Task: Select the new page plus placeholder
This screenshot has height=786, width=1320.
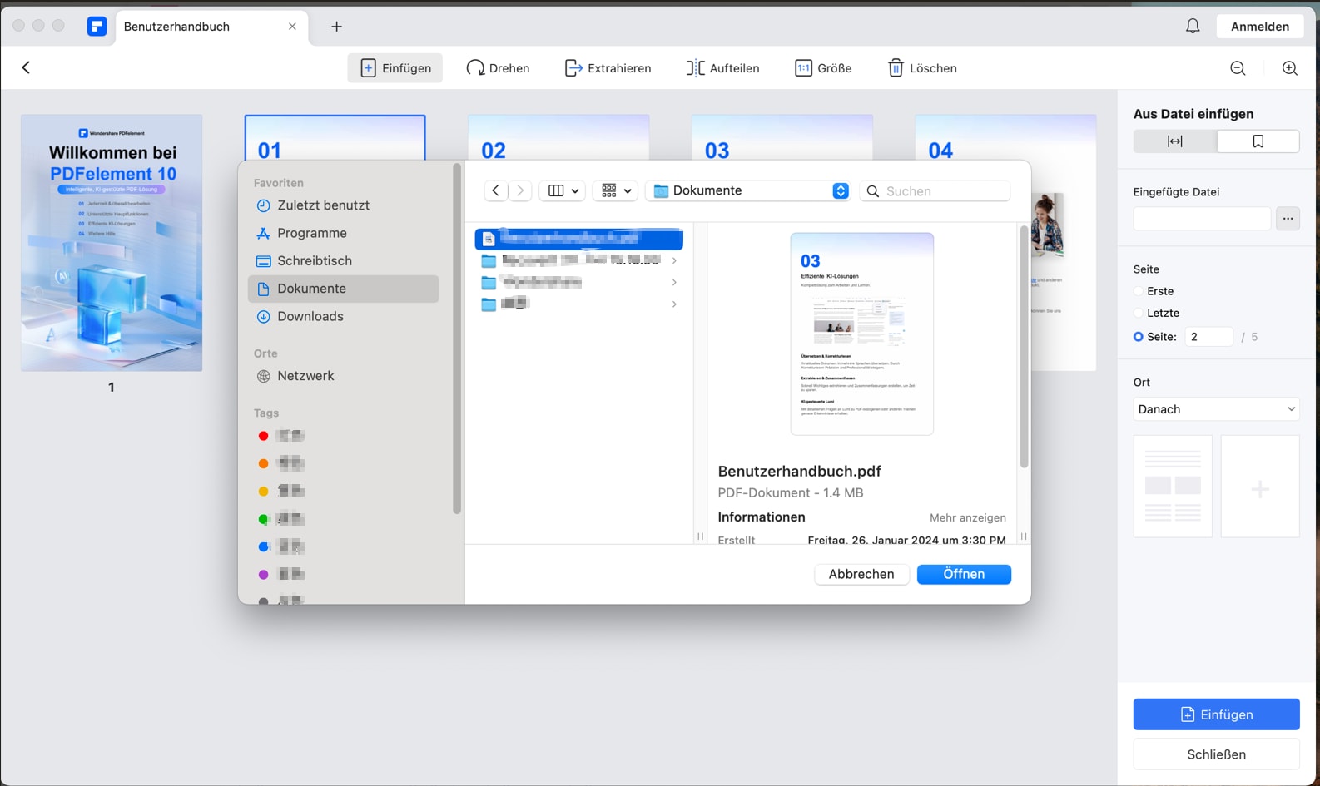Action: [1259, 486]
